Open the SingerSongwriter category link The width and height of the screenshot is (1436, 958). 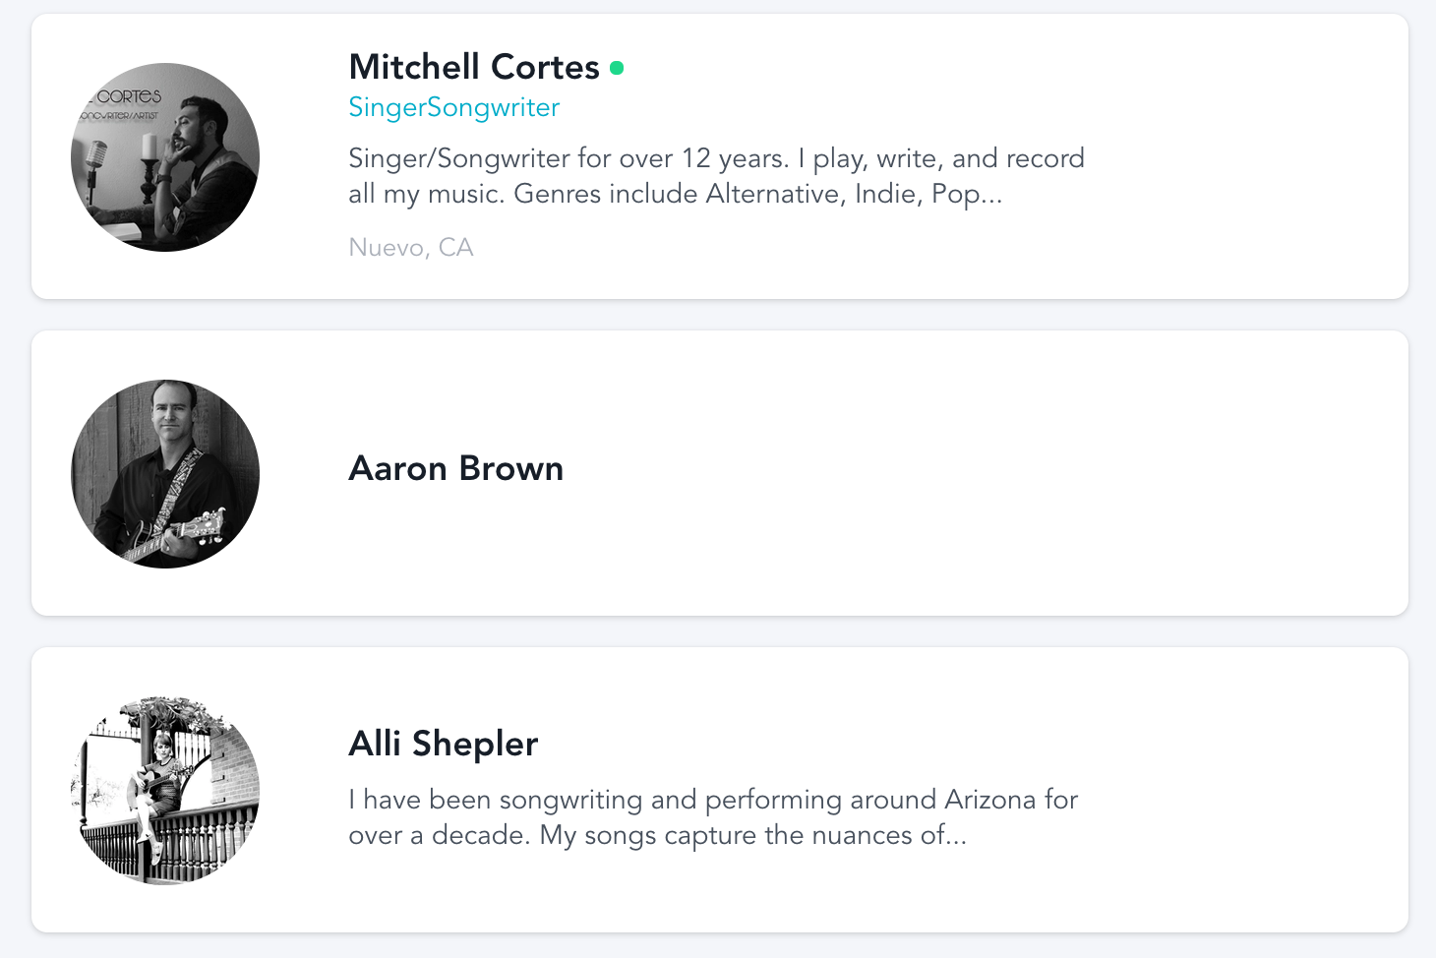pos(454,107)
